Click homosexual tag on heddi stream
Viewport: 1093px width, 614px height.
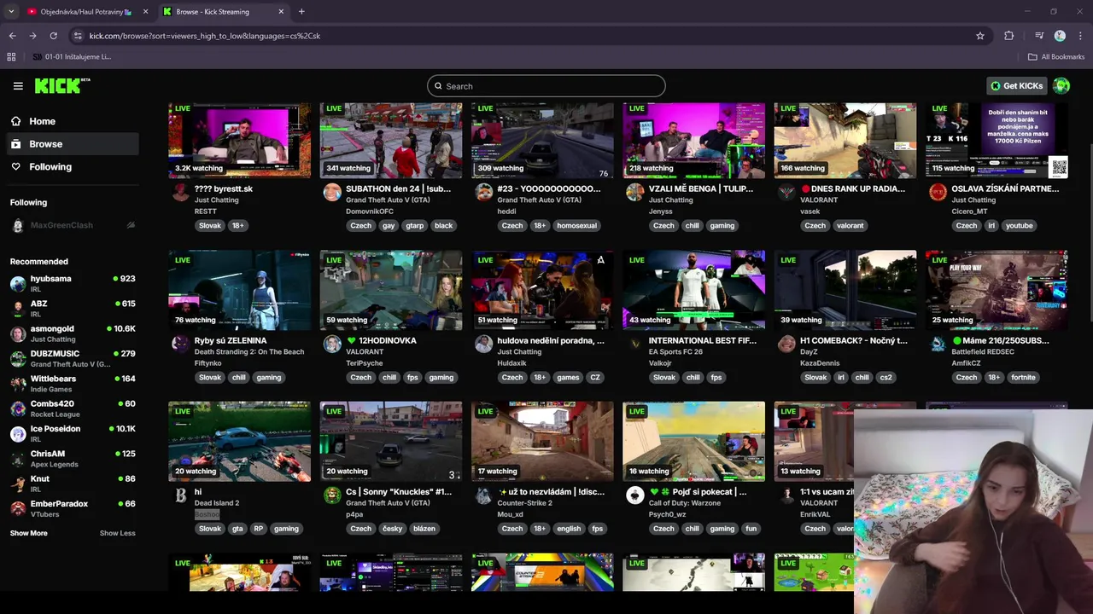point(577,226)
